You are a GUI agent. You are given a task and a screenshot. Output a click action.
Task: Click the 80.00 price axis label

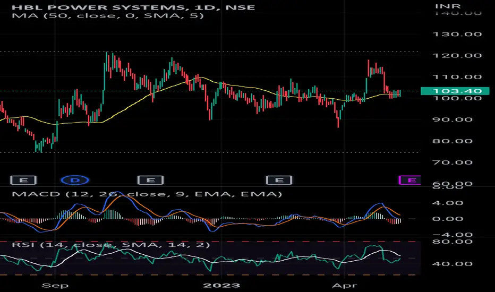coord(452,141)
